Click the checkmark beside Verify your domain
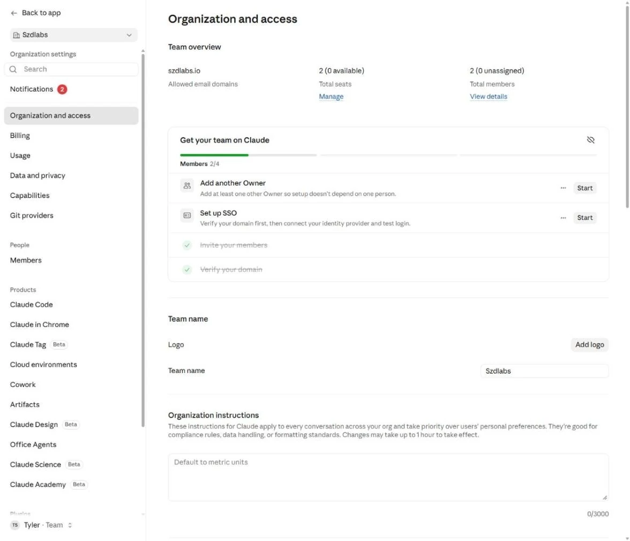This screenshot has width=630, height=541. click(x=187, y=270)
